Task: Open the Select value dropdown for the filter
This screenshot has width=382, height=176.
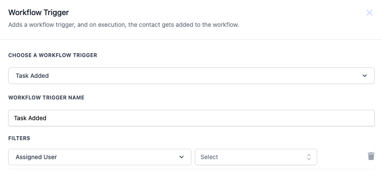Action: pos(256,157)
